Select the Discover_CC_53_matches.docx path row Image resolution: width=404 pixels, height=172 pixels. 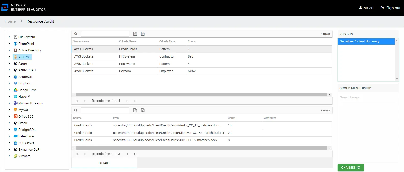pyautogui.click(x=202, y=133)
